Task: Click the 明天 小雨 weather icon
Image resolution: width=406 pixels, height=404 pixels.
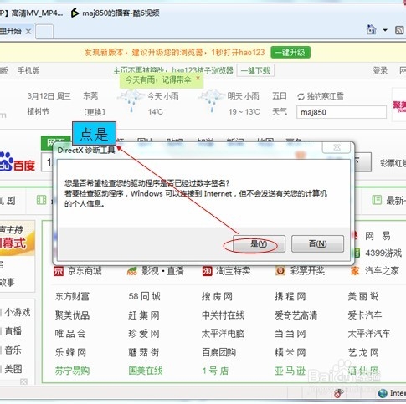Action: click(212, 100)
